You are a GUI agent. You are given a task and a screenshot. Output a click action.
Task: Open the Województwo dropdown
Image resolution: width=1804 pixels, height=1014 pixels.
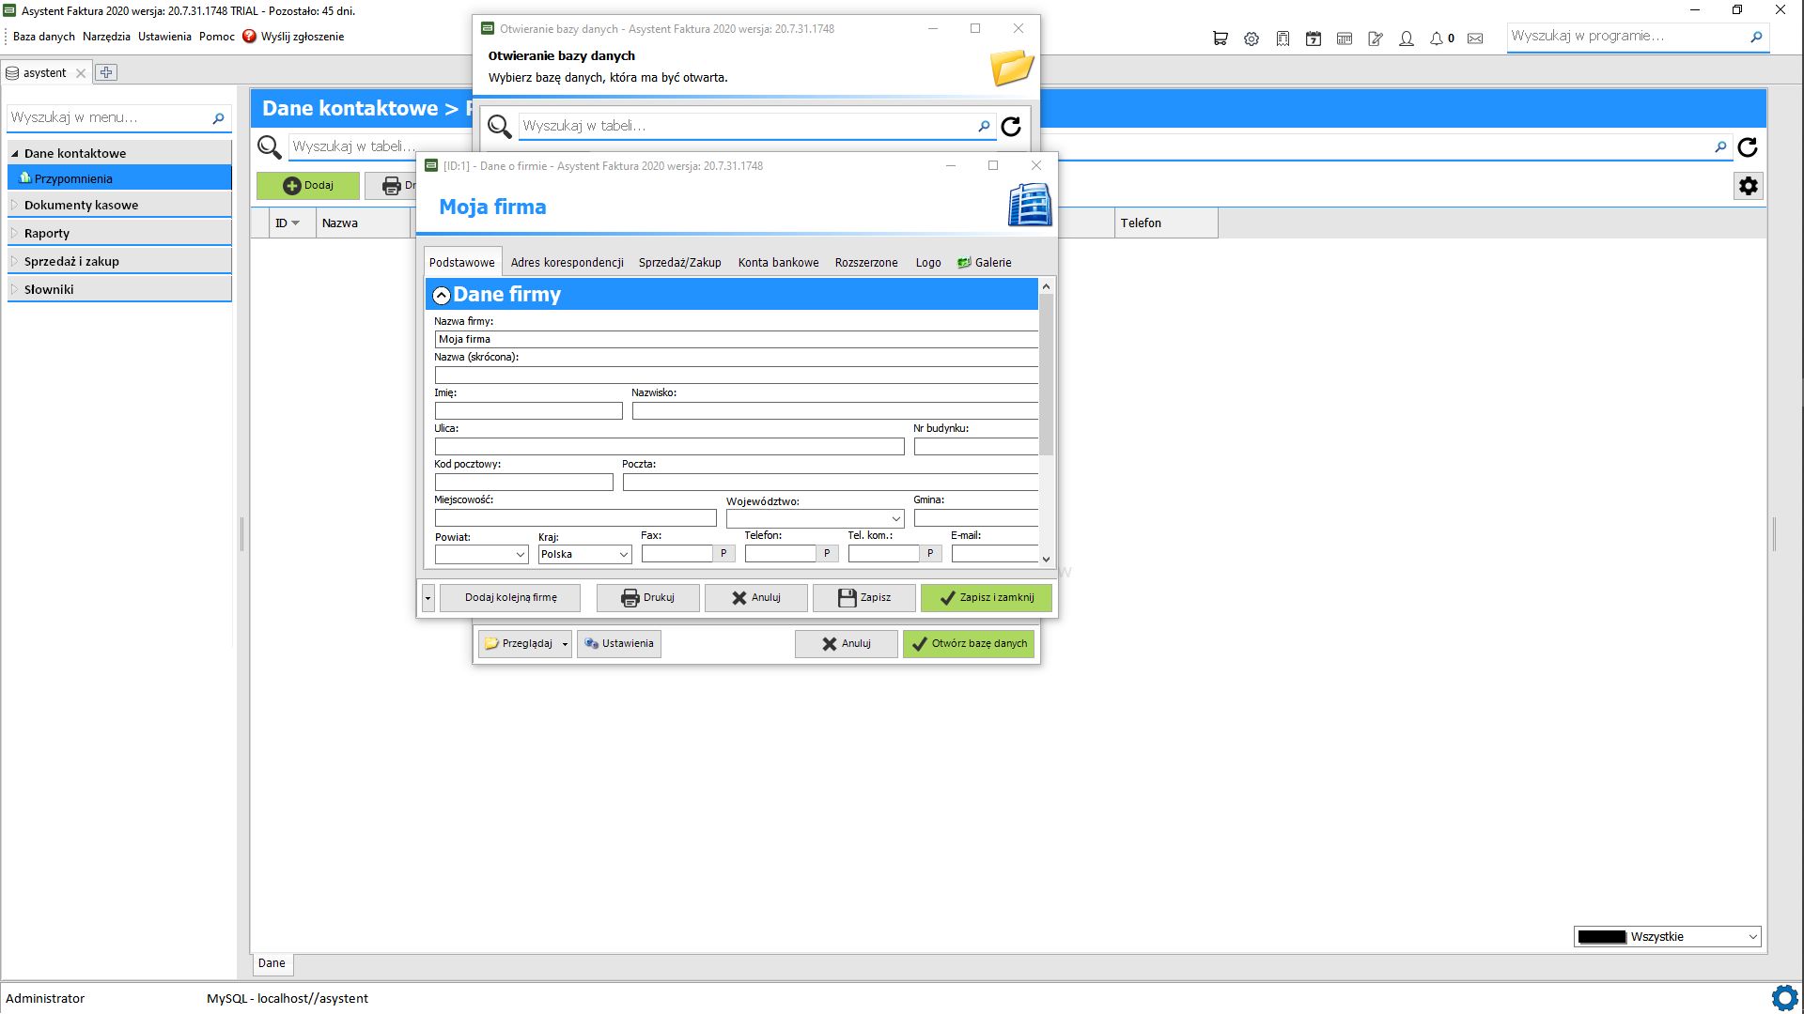click(815, 518)
